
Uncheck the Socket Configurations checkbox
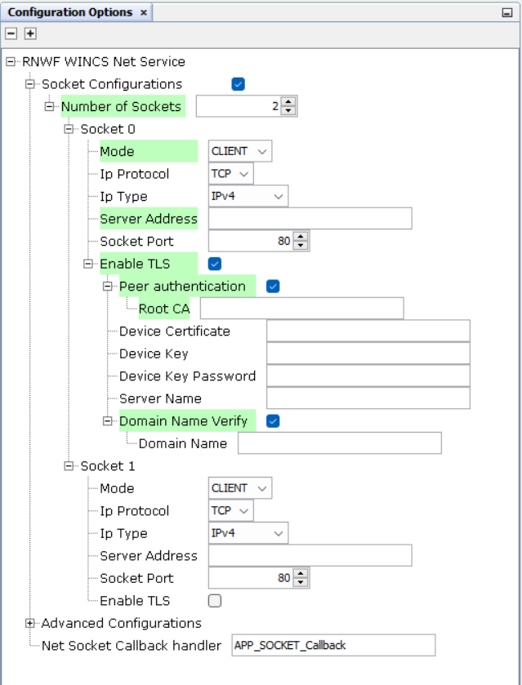coord(238,84)
